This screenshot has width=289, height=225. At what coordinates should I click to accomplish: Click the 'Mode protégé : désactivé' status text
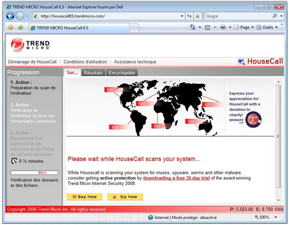194,218
